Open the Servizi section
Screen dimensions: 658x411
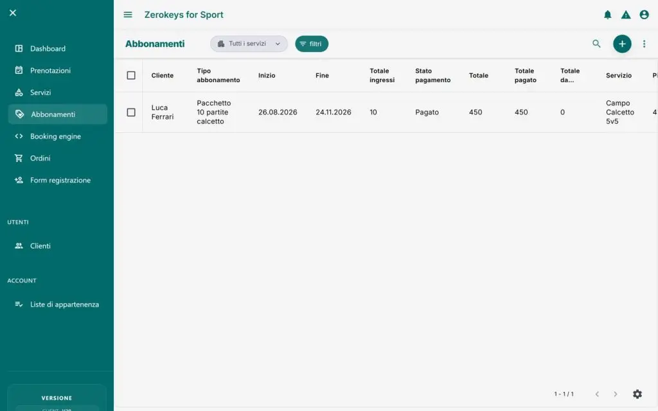pos(57,92)
